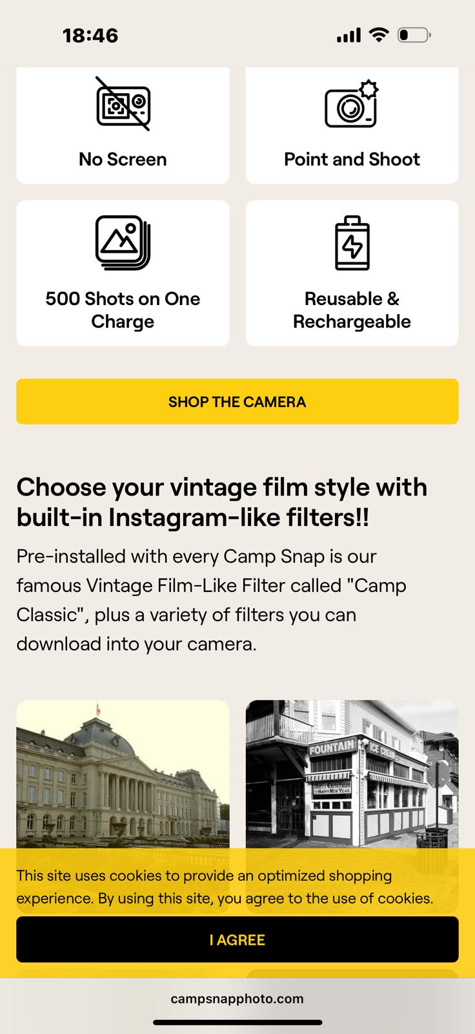Accept cookies with the I AGREE button
Viewport: 475px width, 1034px height.
pyautogui.click(x=237, y=940)
